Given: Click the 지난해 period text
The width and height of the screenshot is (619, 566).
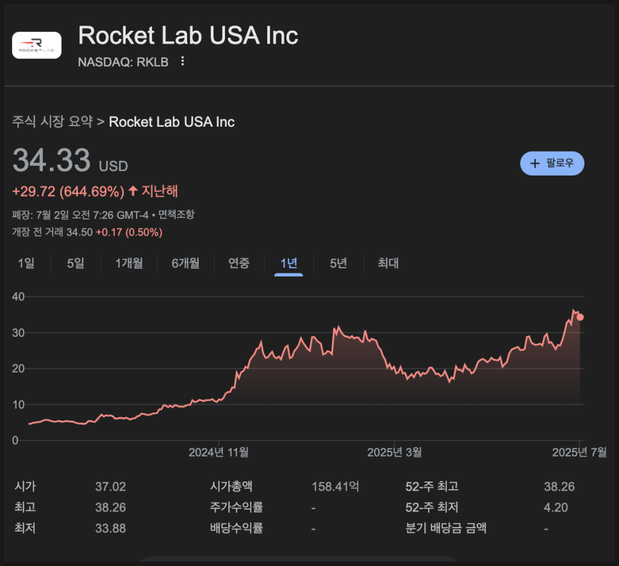Looking at the screenshot, I should (x=160, y=191).
